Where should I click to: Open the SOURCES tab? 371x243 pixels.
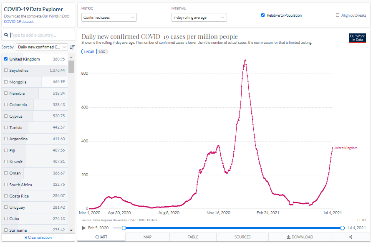point(242,237)
